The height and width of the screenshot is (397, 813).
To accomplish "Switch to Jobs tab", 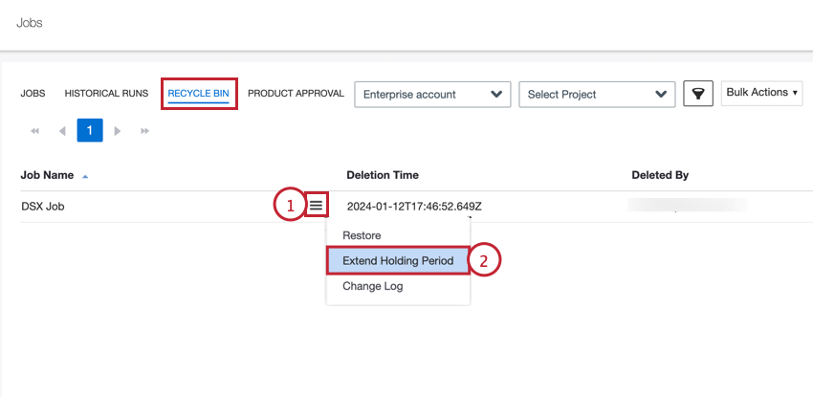I will tap(33, 94).
